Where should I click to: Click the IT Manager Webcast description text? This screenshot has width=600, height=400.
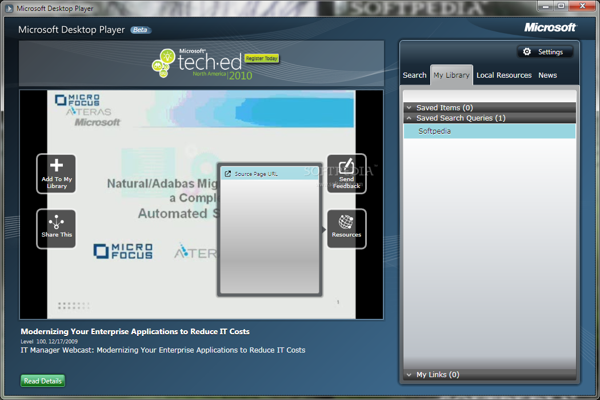point(163,350)
